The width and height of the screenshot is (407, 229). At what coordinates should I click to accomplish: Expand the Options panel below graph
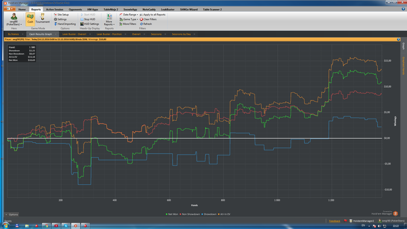[12, 214]
